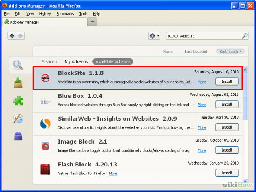
Task: Open the More link for Flash Block
Action: pos(113,173)
